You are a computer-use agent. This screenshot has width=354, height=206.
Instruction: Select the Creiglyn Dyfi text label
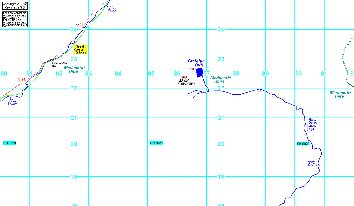[x=197, y=63]
